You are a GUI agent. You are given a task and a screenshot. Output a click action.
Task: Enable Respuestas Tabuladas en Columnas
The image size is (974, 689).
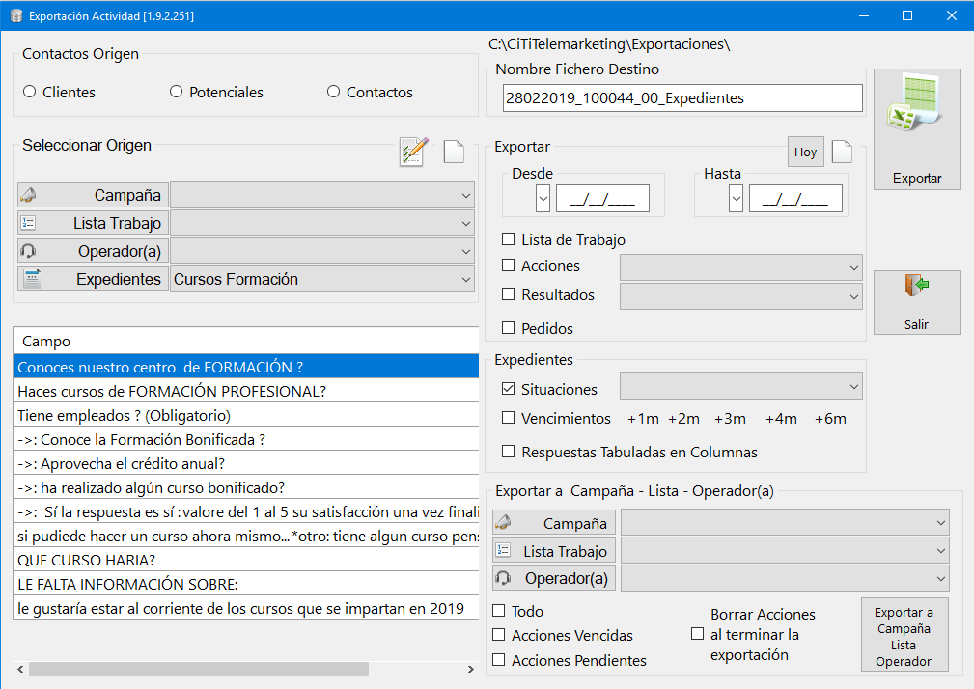[508, 452]
